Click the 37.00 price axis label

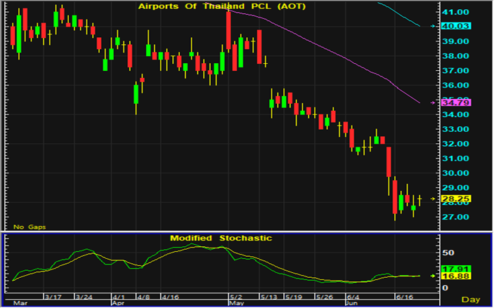click(x=455, y=71)
